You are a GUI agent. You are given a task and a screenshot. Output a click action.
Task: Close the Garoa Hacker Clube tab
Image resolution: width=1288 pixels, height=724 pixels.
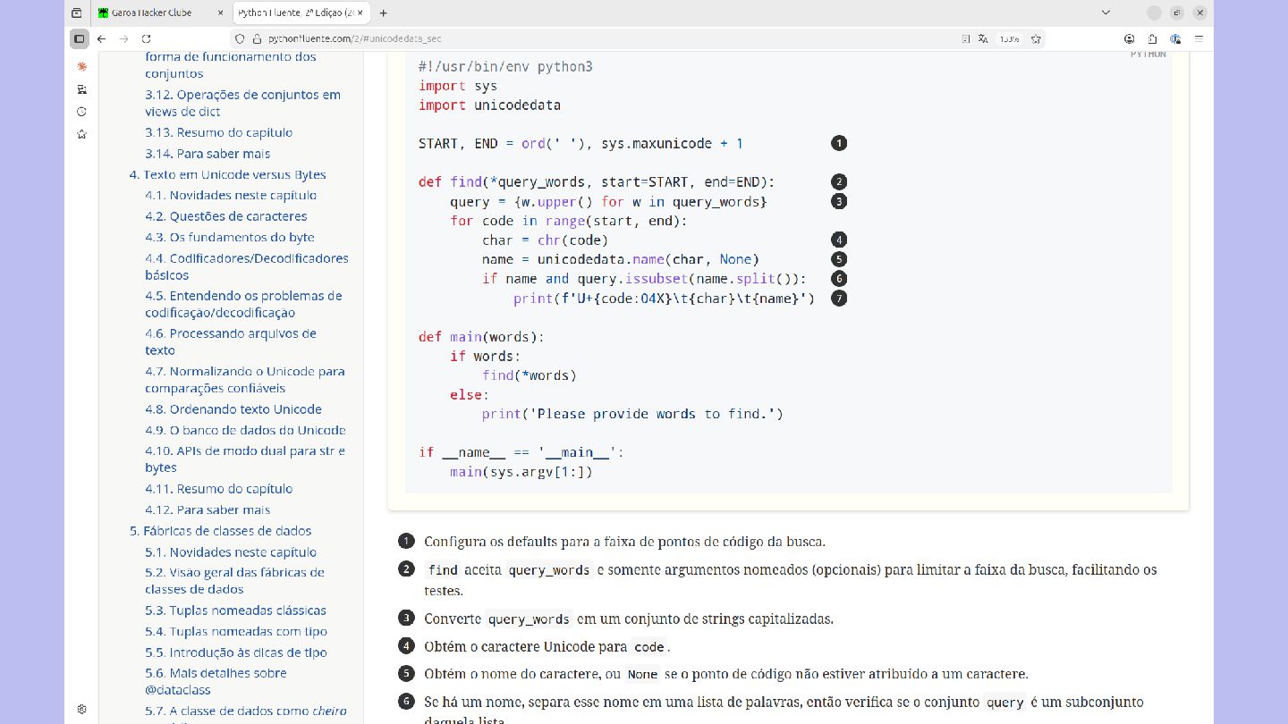[x=220, y=13]
